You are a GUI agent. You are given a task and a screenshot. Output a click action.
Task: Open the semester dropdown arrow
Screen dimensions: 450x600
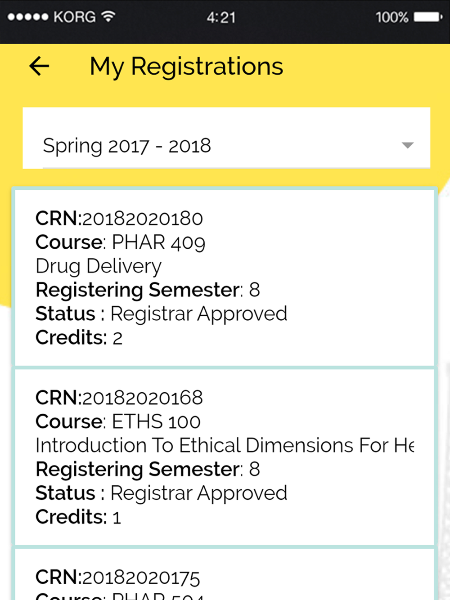[407, 145]
